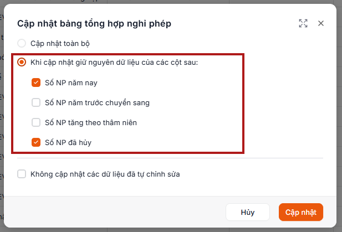Click the 'Số NP năm trước chuyển sang' label

(97, 102)
